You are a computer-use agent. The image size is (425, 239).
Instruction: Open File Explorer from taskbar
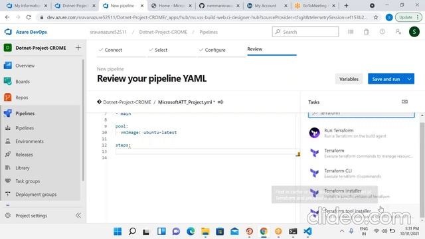(x=205, y=232)
